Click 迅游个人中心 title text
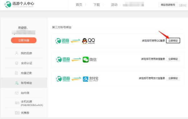 coord(23,3)
